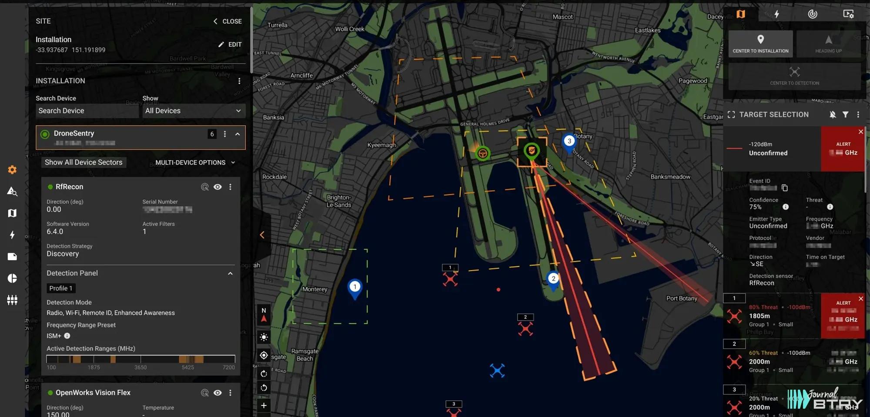Expand Multi-Device Options dropdown
The height and width of the screenshot is (417, 870).
point(195,162)
